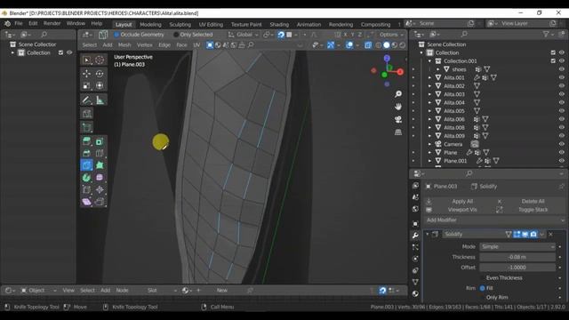This screenshot has width=569, height=320.
Task: Toggle X-Ray in viewport header
Action: [x=368, y=45]
